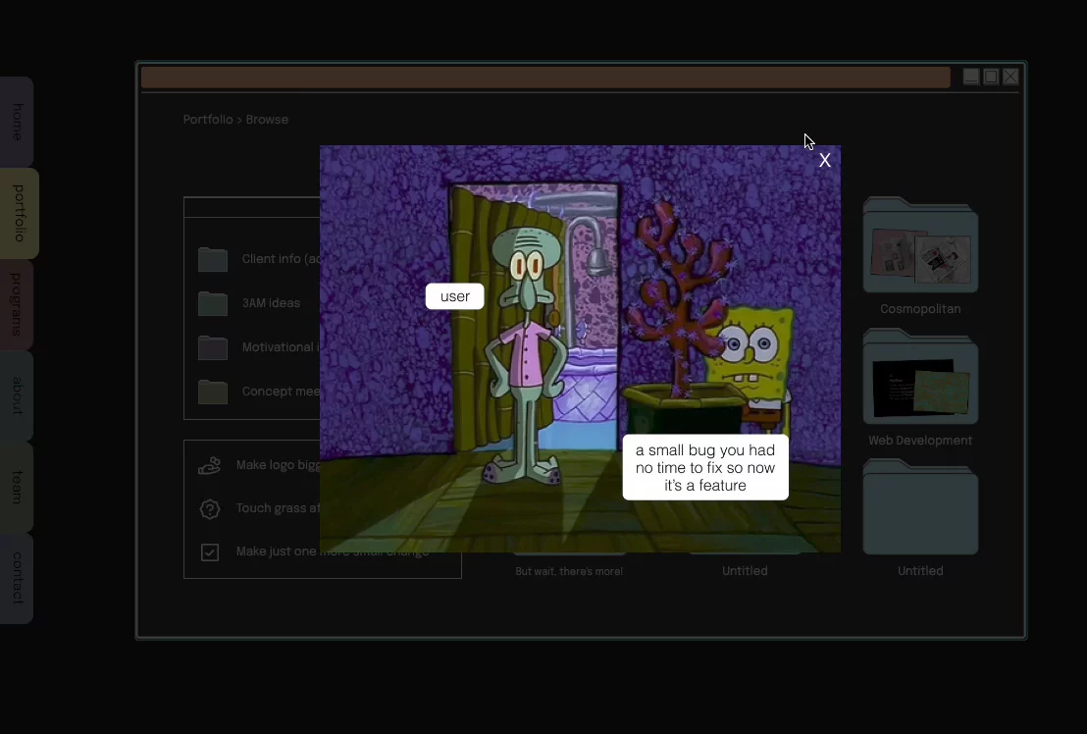Viewport: 1087px width, 734px height.
Task: Select the 3AM ideas label
Action: pyautogui.click(x=271, y=303)
